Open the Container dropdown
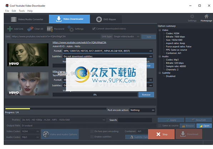 [142, 132]
